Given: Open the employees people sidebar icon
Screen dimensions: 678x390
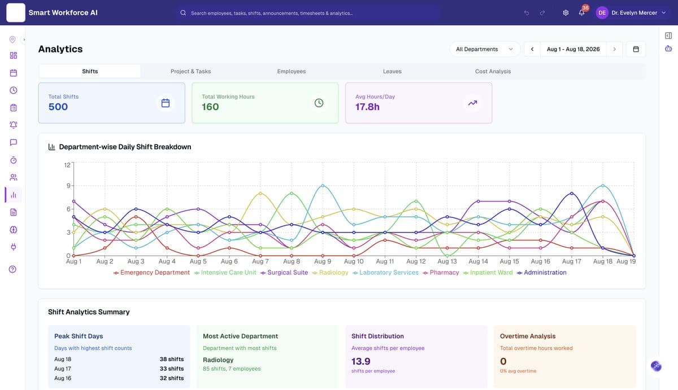Looking at the screenshot, I should click(14, 177).
